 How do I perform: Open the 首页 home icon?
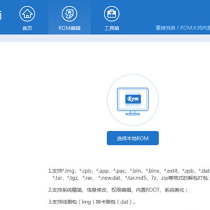27,14
